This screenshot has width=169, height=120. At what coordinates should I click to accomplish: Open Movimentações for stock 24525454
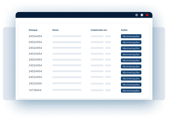[131, 85]
